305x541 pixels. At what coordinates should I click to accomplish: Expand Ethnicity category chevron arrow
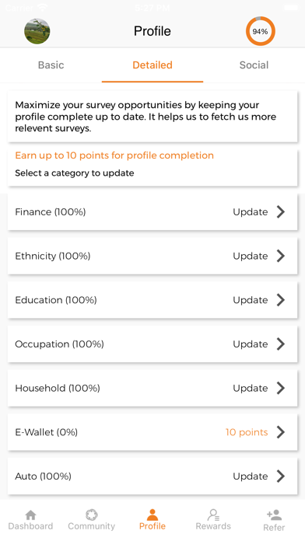pos(281,256)
